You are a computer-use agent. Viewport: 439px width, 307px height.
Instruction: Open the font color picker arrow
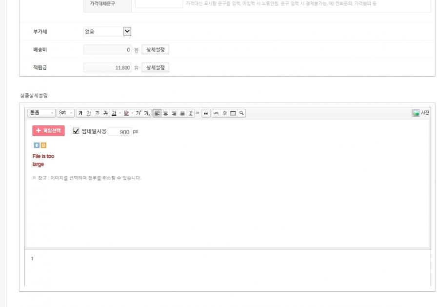click(120, 113)
